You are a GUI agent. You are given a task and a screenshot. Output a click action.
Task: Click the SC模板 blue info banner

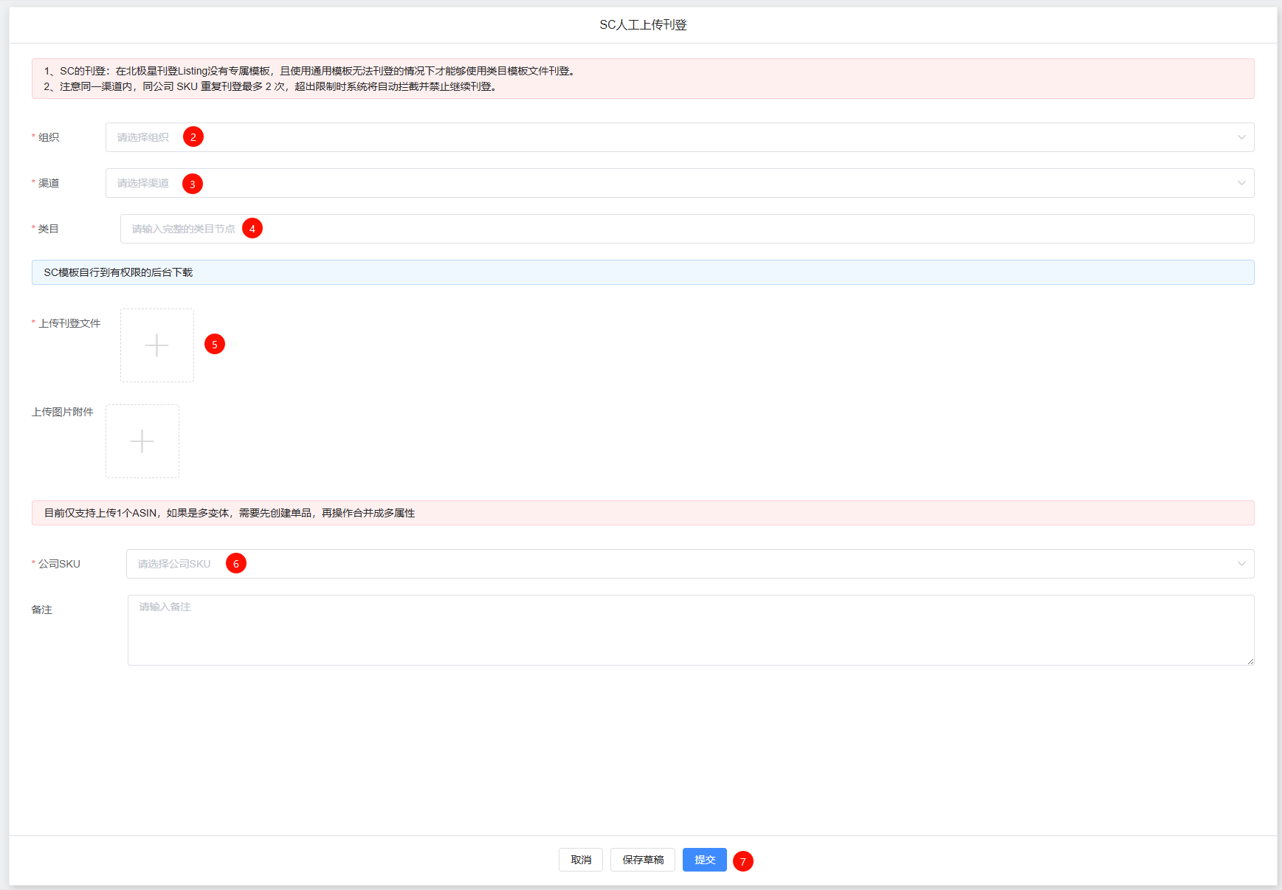pyautogui.click(x=642, y=272)
